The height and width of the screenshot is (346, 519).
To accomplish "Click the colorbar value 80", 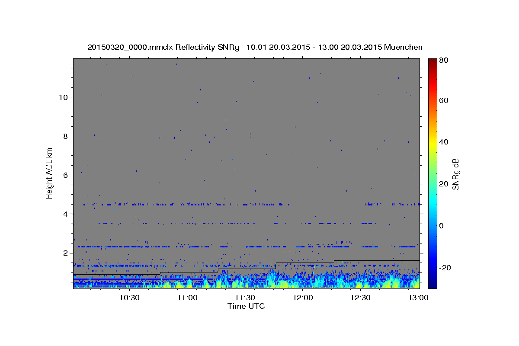I will [x=444, y=61].
